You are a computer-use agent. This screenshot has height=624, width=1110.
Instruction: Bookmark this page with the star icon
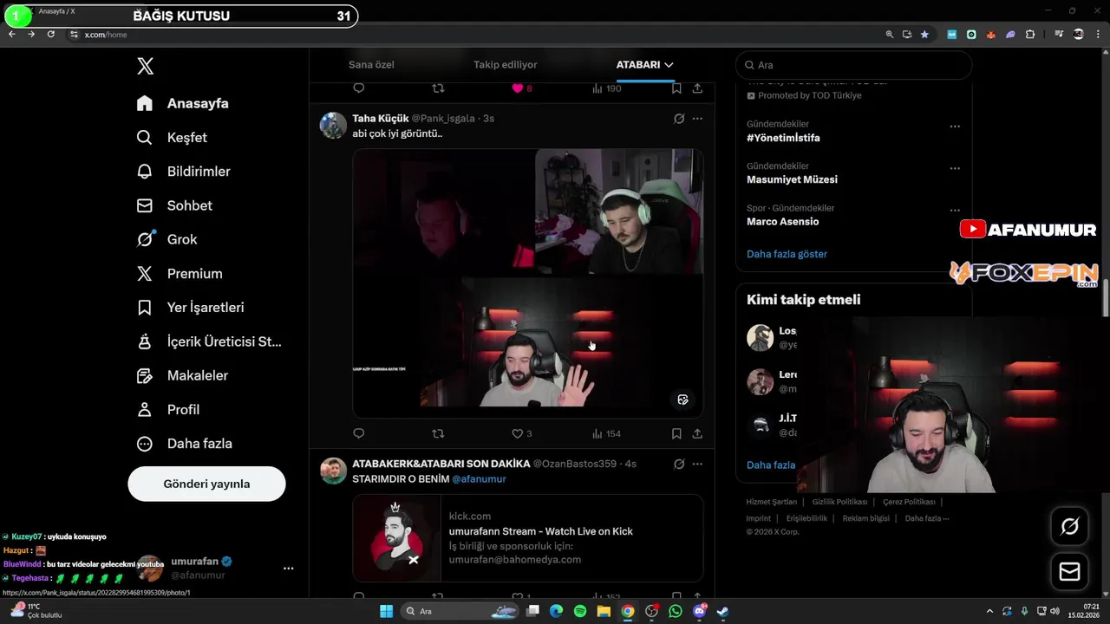[924, 35]
